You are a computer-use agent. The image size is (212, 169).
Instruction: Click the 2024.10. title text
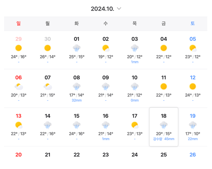pyautogui.click(x=102, y=9)
